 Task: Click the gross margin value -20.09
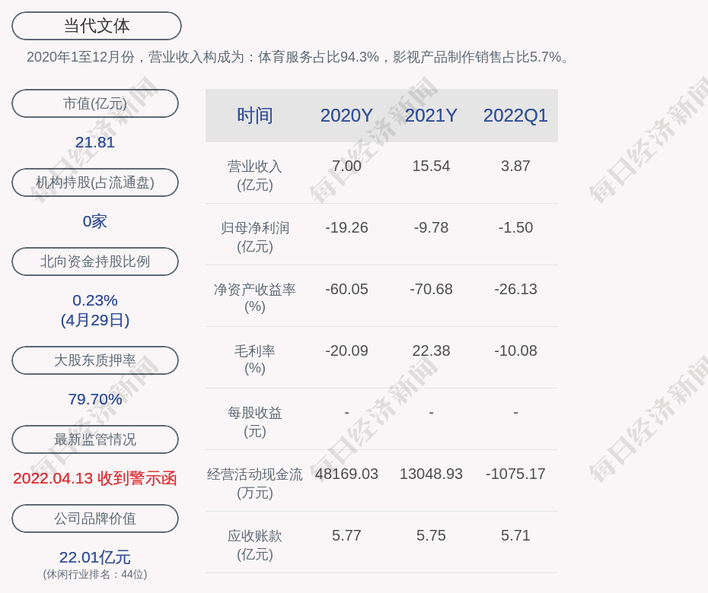[x=346, y=350]
